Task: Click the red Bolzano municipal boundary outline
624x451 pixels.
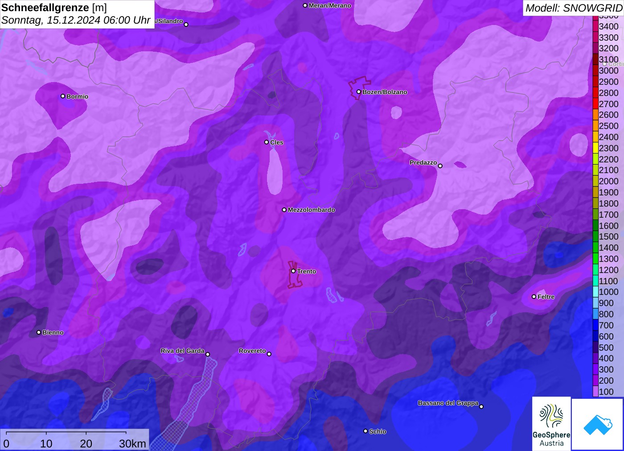Action: tap(359, 87)
